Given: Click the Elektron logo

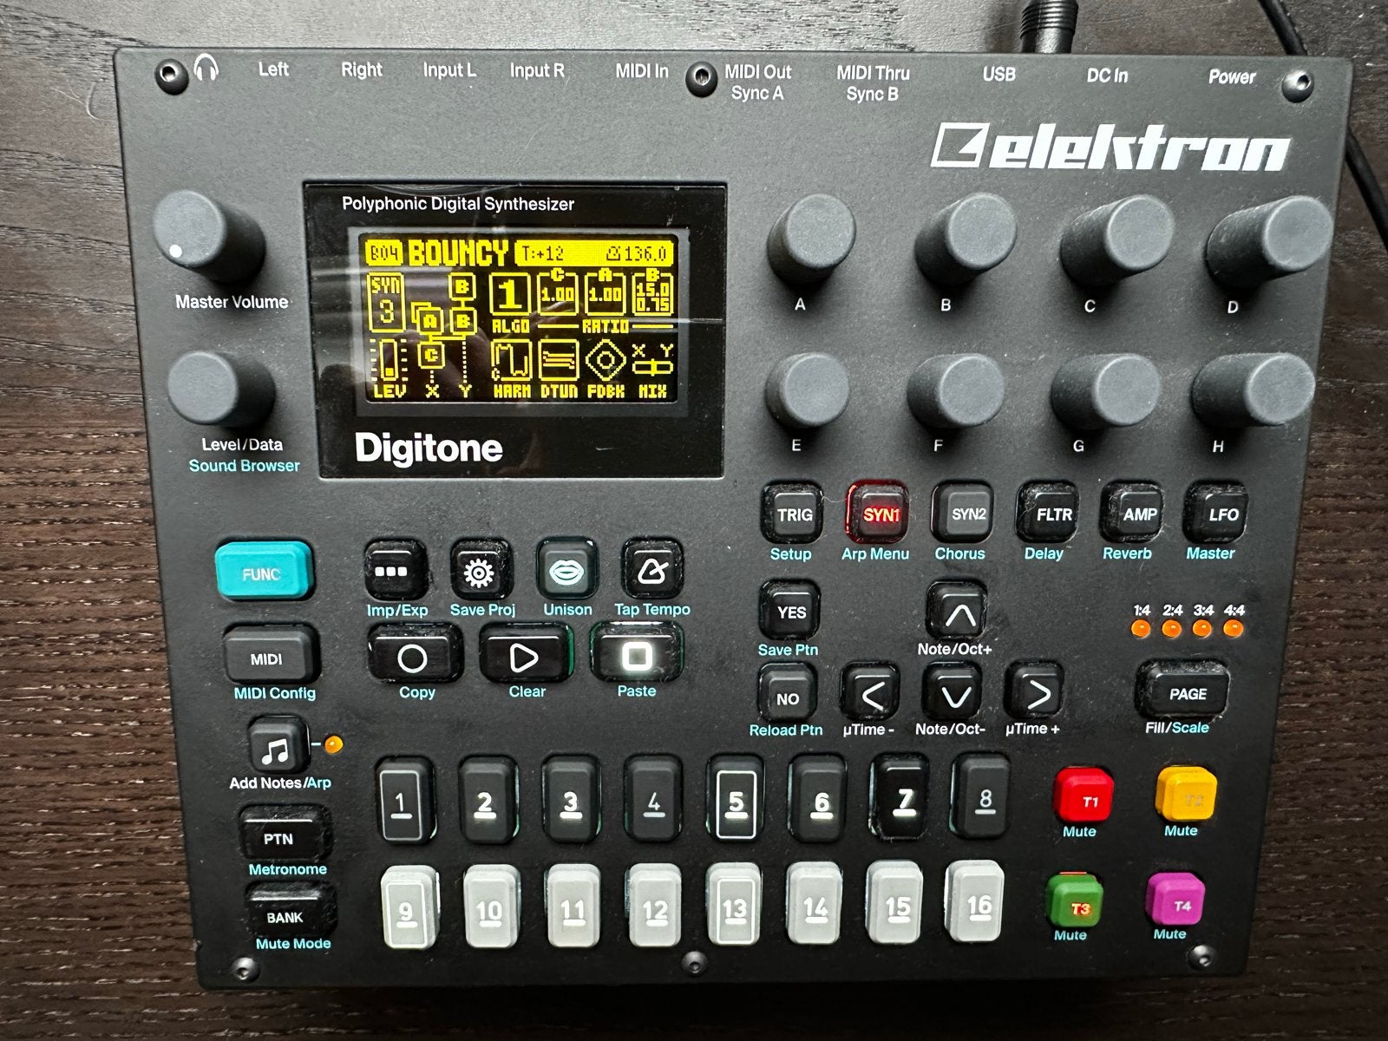Looking at the screenshot, I should 1110,148.
